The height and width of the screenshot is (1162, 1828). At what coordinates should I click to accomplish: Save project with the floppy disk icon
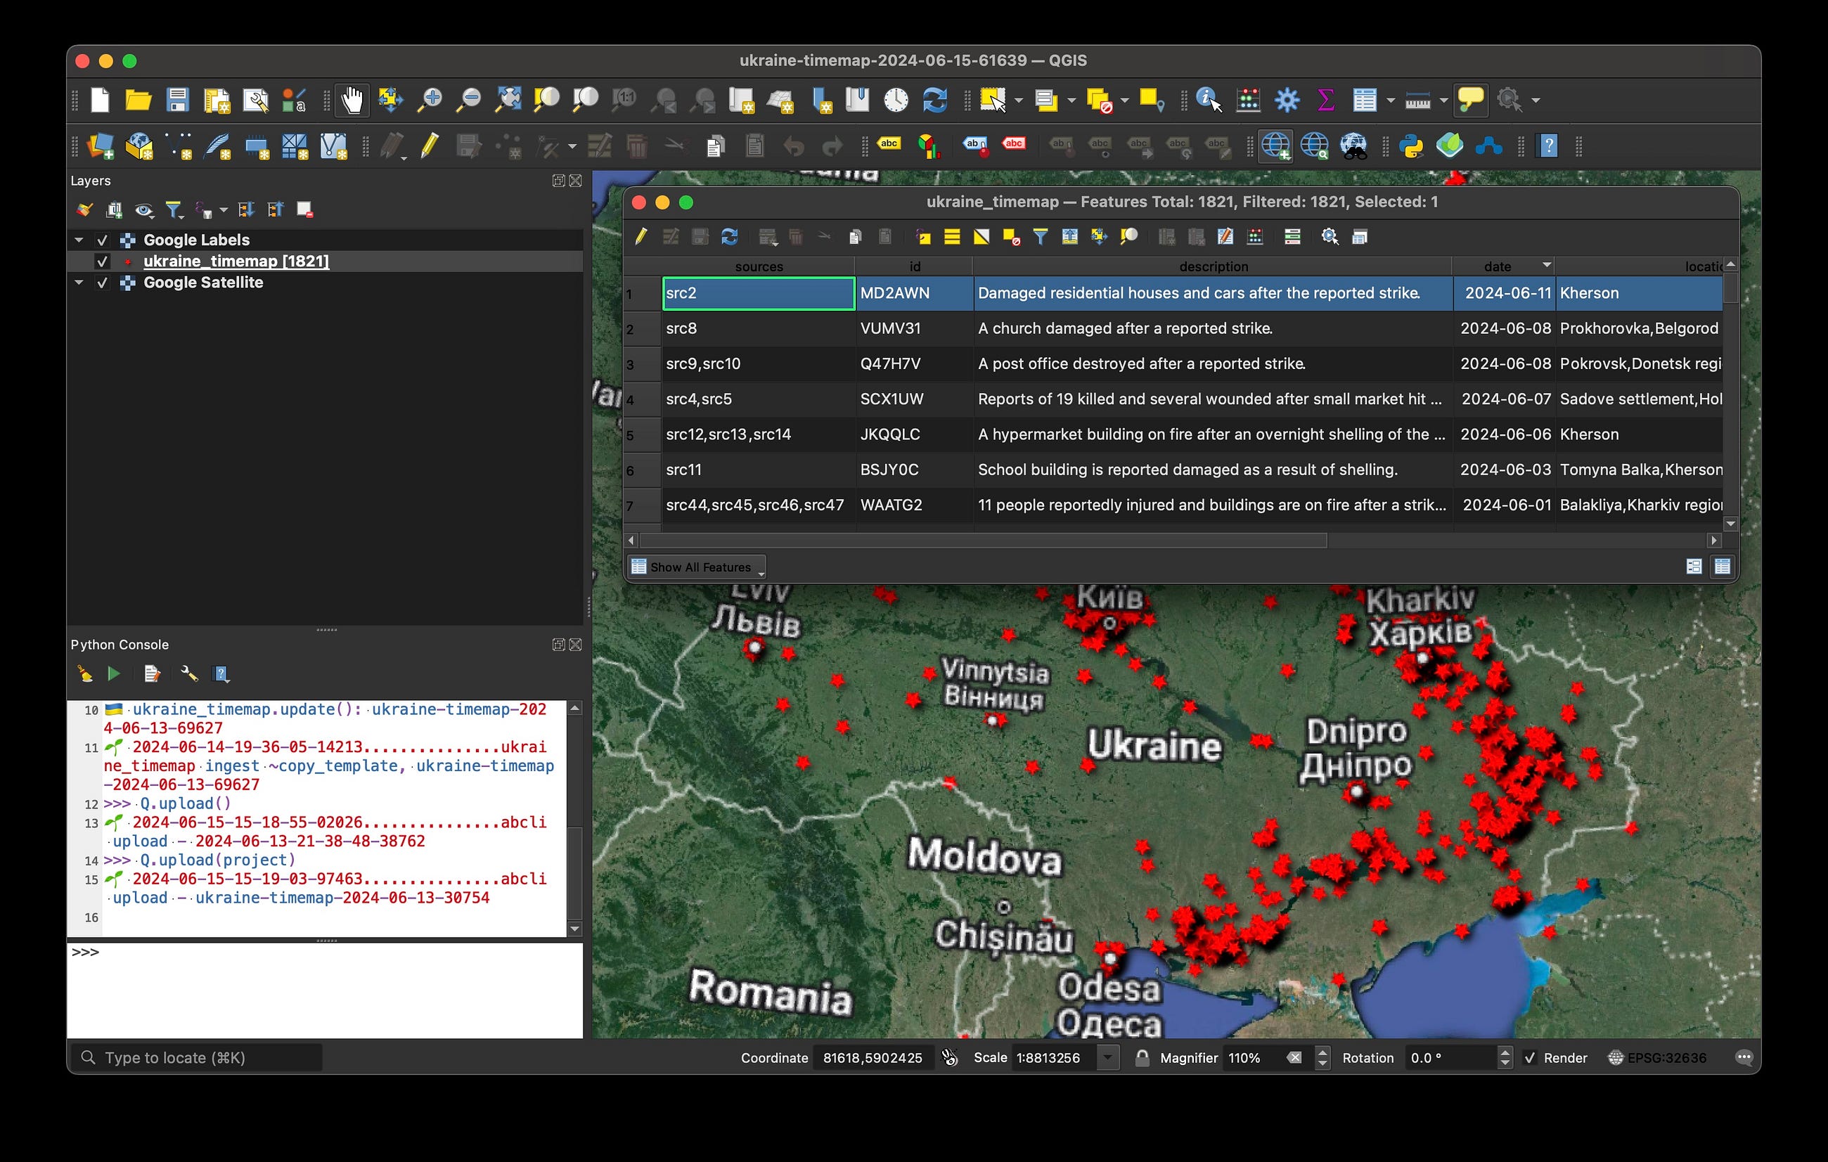click(x=178, y=99)
